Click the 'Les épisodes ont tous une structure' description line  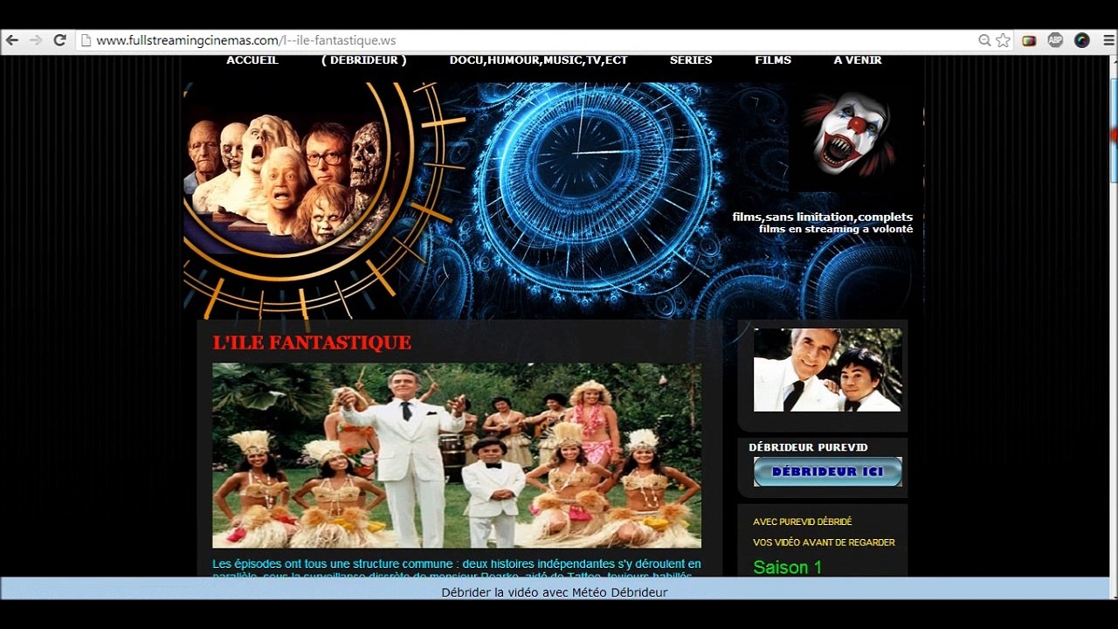[457, 564]
